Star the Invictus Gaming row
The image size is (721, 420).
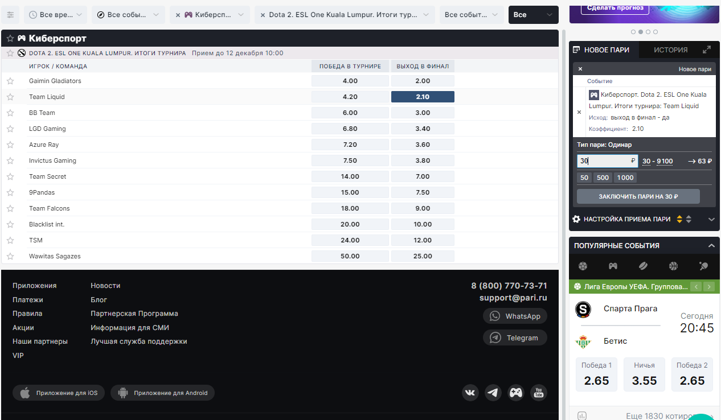click(10, 160)
